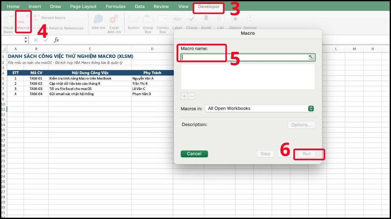391x219 pixels.
Task: Select the title cell DANH SÁCH CÔNG VIỆC
Action: [70, 56]
